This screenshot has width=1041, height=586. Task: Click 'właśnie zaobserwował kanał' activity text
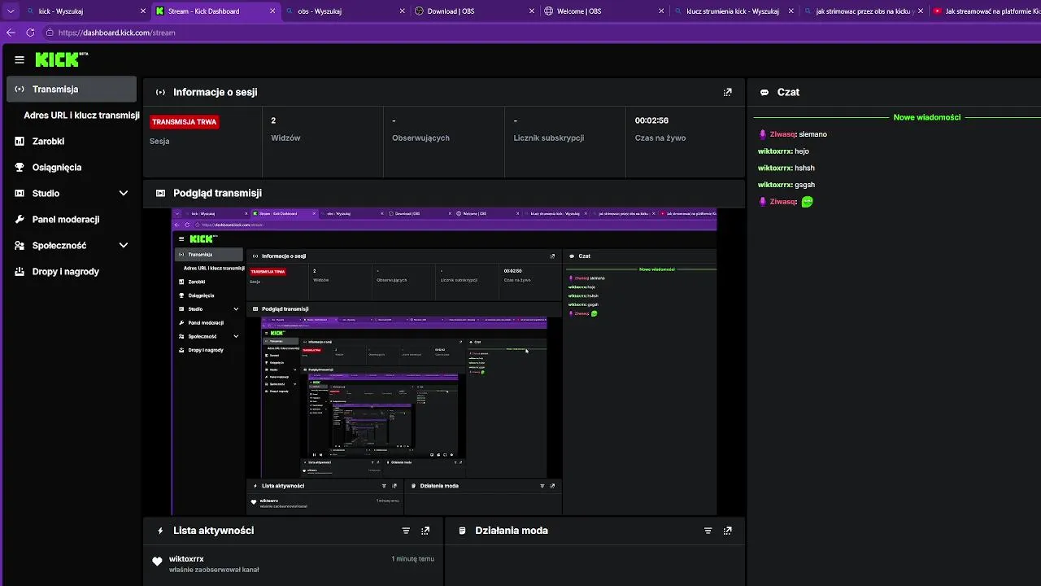click(214, 570)
